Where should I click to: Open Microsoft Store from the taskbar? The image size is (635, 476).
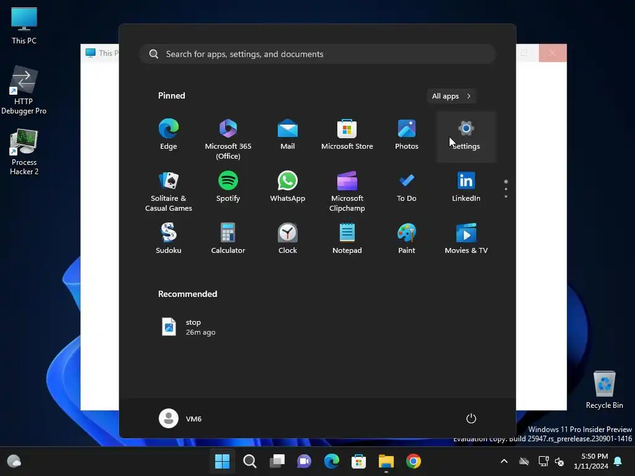359,461
